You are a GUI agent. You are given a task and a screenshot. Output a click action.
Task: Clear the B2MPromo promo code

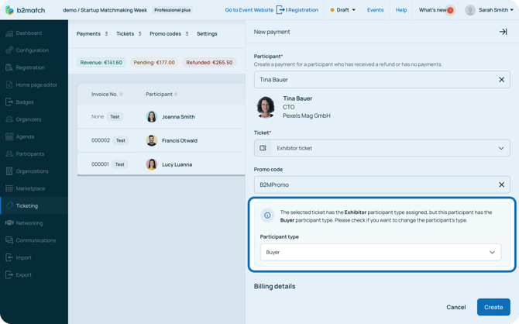click(x=501, y=185)
